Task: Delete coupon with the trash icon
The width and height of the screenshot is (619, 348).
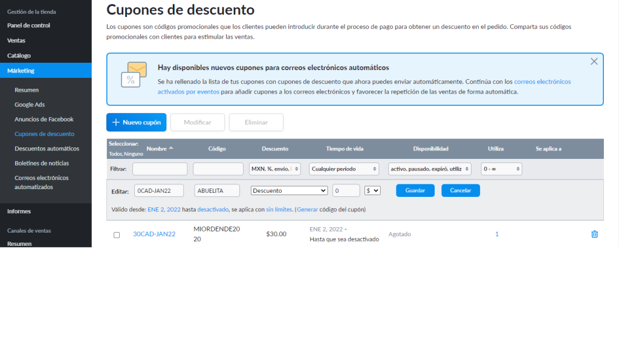Action: pyautogui.click(x=594, y=234)
